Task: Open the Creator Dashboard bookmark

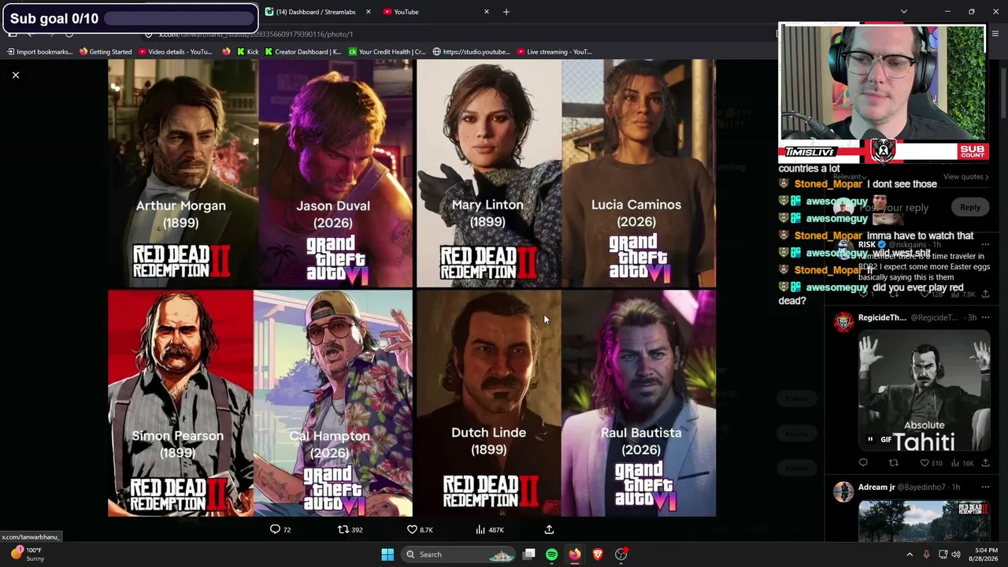Action: (x=303, y=52)
